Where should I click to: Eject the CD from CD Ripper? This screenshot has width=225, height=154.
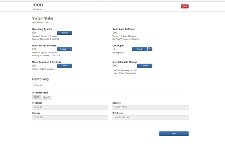click(x=140, y=49)
